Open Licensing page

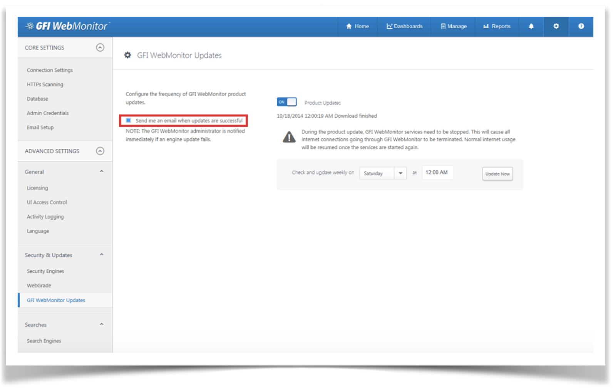click(x=37, y=188)
